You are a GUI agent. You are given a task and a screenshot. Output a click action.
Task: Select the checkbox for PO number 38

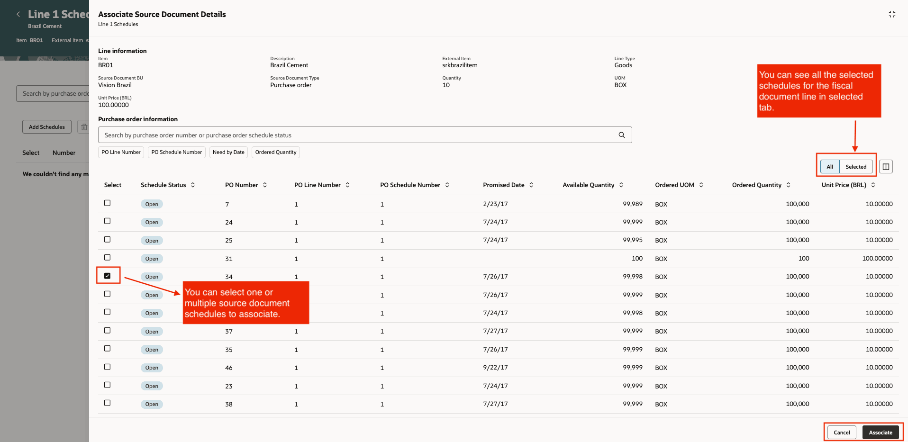107,403
